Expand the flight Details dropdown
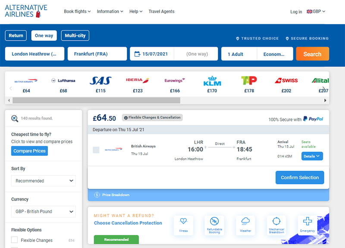 (312, 156)
